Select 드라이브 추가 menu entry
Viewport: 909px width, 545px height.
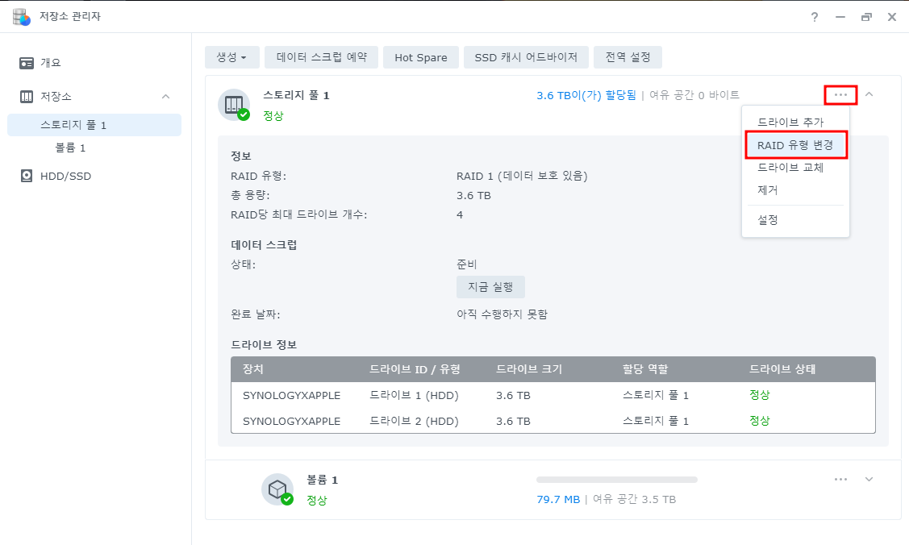click(x=790, y=123)
